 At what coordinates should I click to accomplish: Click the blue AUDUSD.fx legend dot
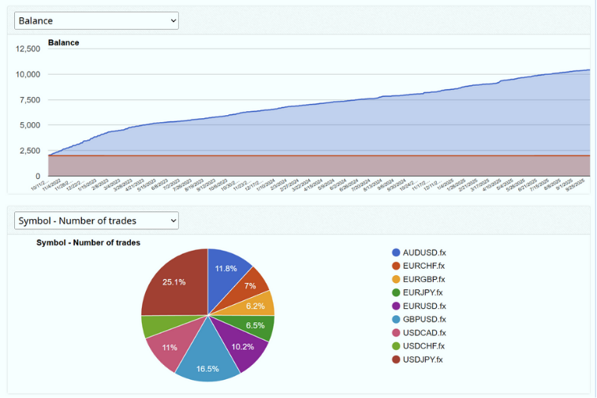pos(396,252)
